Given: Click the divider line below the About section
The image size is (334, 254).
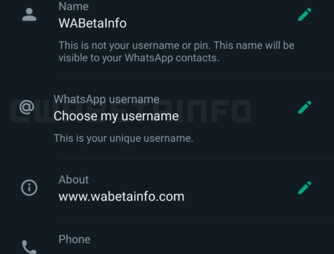Looking at the screenshot, I should point(196,217).
